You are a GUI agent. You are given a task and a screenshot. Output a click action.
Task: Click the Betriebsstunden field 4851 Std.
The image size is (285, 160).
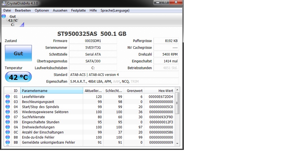166,68
